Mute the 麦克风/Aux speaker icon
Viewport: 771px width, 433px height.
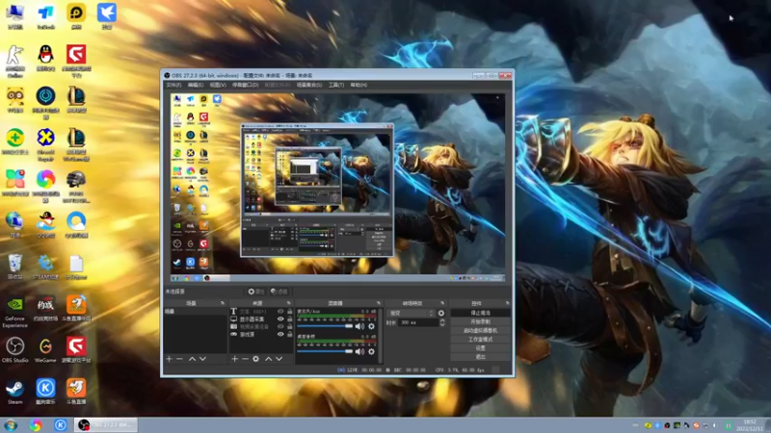tap(359, 326)
